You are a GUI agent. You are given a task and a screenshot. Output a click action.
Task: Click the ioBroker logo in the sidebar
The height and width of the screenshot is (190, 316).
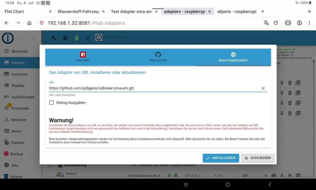tap(8, 38)
